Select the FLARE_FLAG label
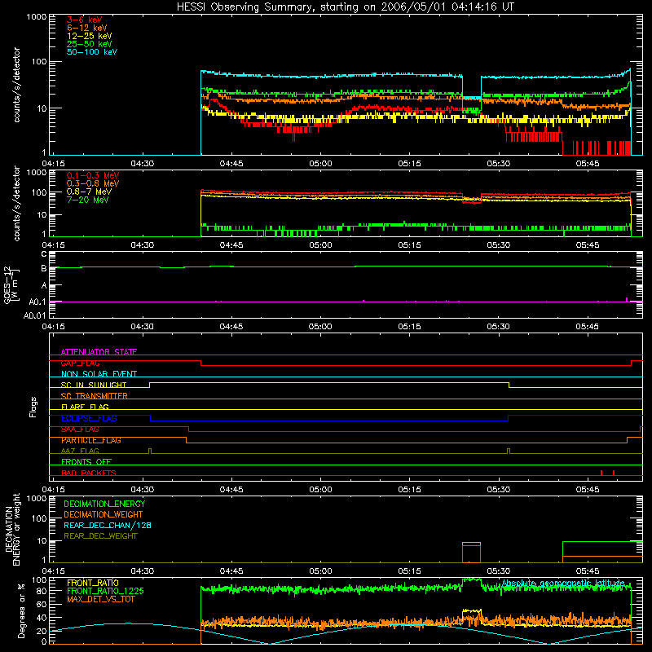652x652 pixels. point(85,407)
